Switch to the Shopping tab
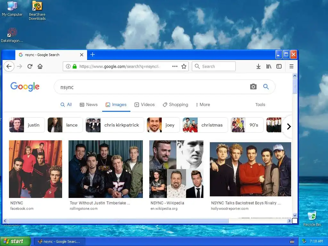The height and width of the screenshot is (246, 328). click(175, 105)
